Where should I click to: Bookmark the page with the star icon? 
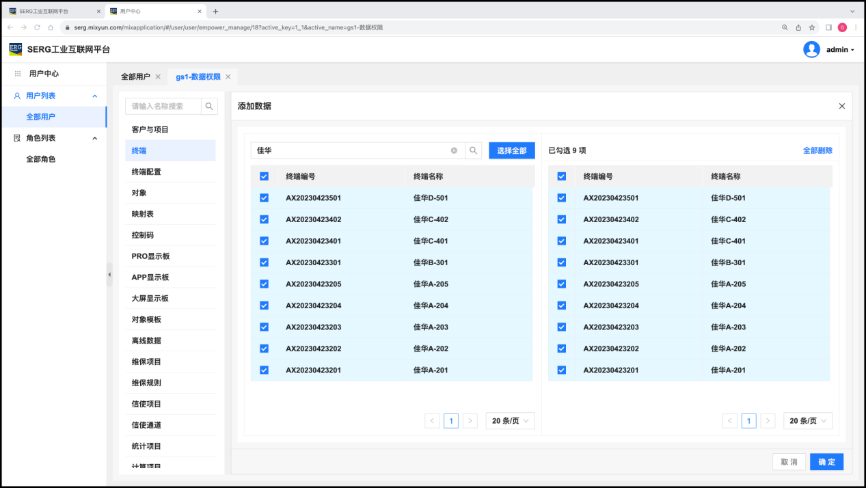point(812,27)
